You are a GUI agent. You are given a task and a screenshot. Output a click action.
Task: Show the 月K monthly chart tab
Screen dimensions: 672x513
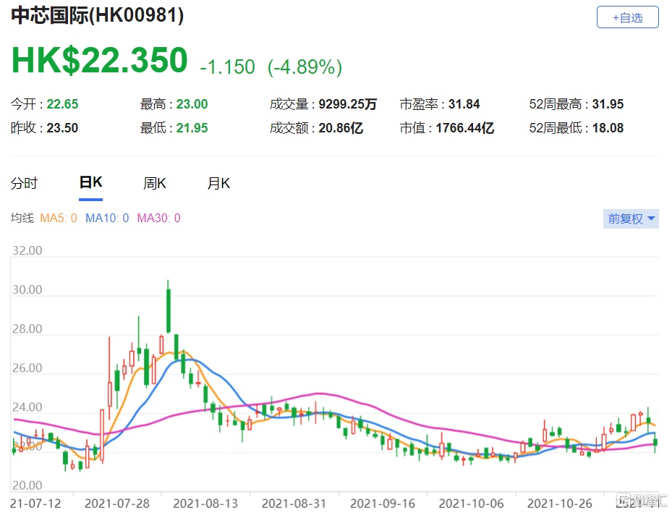(218, 183)
